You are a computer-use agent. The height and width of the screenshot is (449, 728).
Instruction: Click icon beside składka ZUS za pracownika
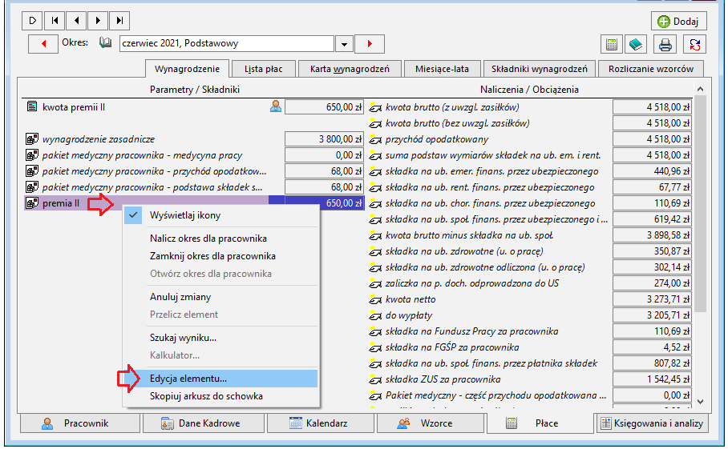pyautogui.click(x=374, y=379)
